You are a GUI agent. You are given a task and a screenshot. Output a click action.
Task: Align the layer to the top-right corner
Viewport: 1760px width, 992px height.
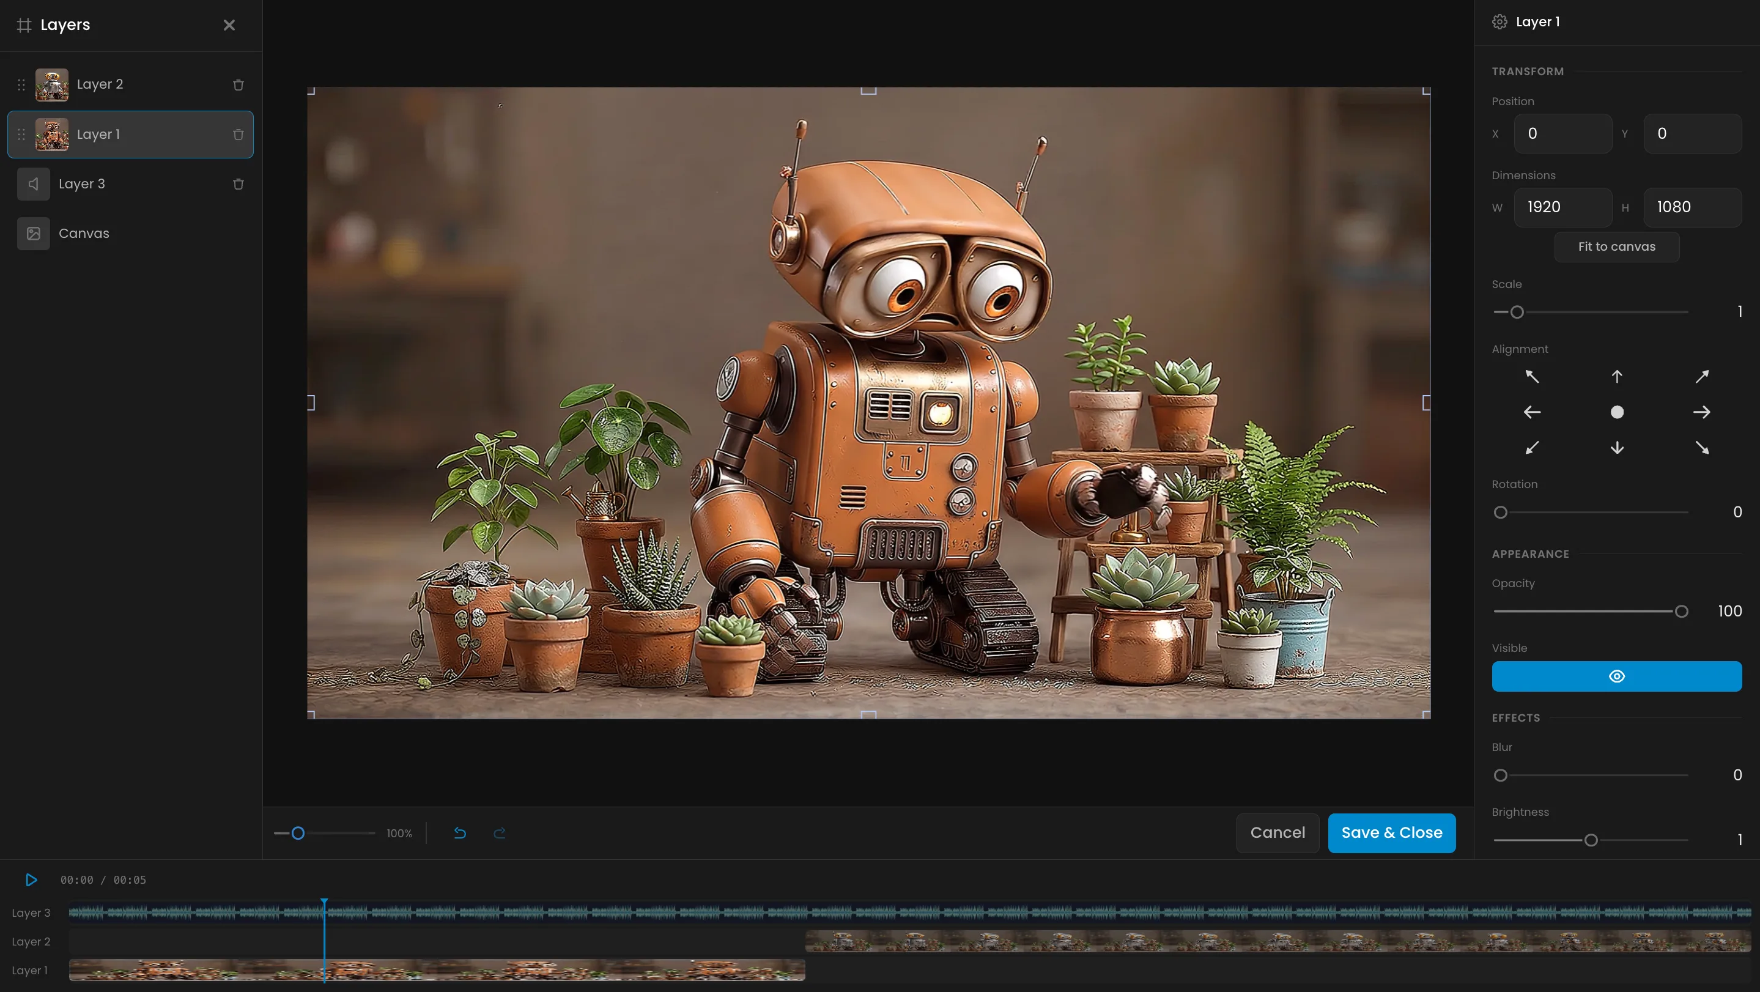click(x=1702, y=377)
